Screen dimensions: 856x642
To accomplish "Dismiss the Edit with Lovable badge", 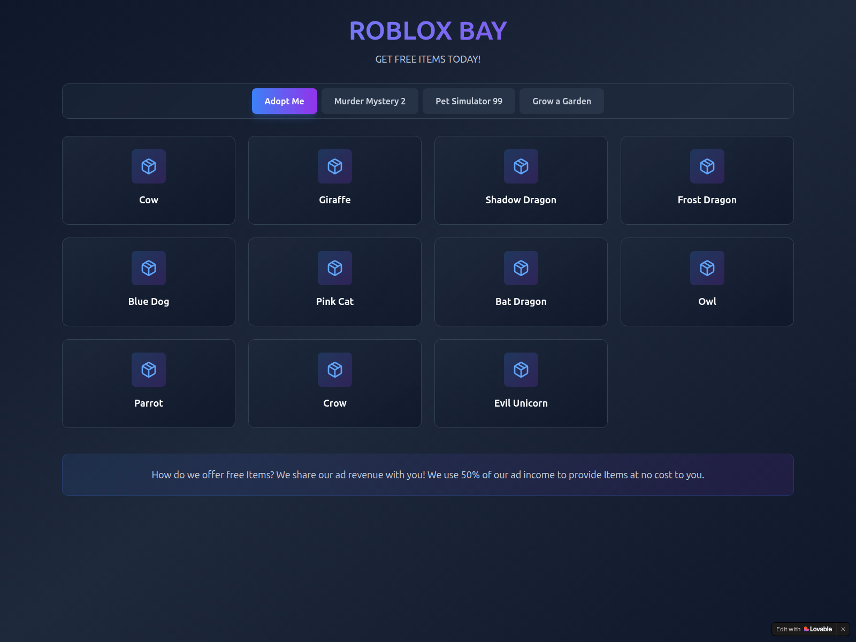I will (843, 629).
